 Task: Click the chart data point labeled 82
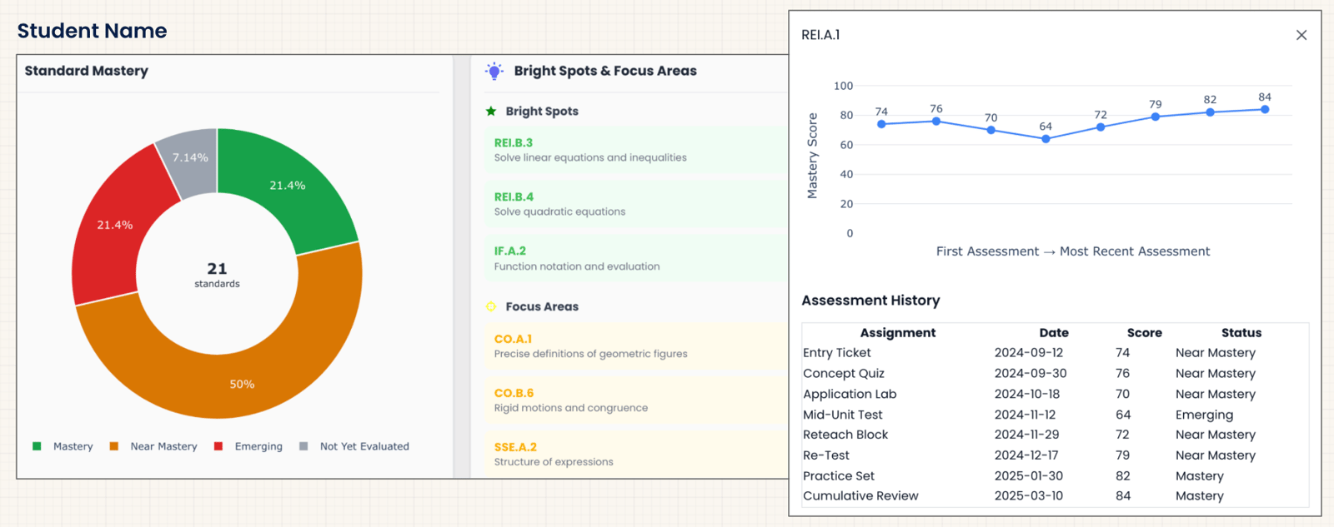tap(1210, 112)
